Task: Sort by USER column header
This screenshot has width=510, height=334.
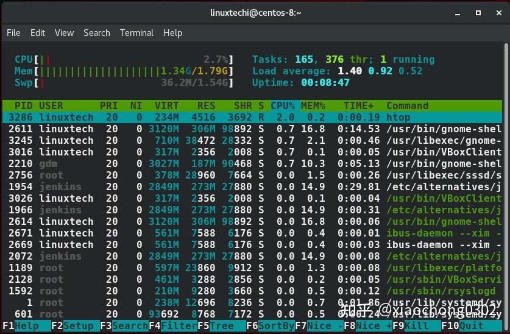Action: [x=51, y=105]
